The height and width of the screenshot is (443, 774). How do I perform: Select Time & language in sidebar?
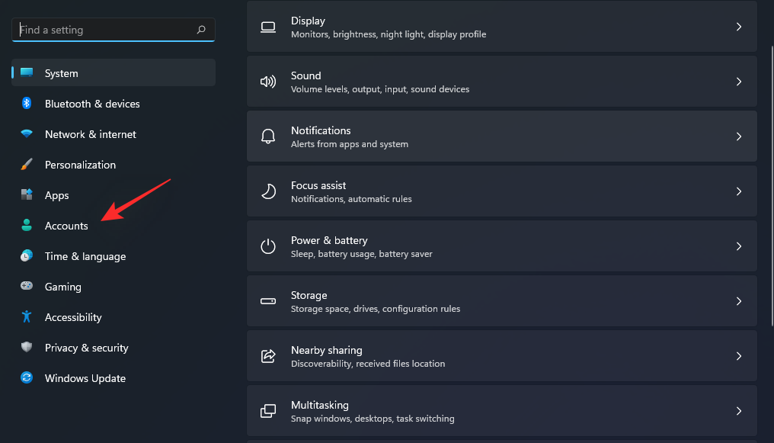pos(85,256)
